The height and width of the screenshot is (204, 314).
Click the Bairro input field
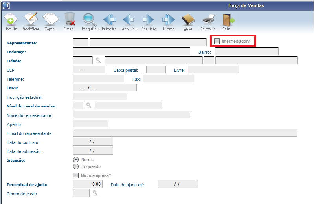pyautogui.click(x=247, y=51)
